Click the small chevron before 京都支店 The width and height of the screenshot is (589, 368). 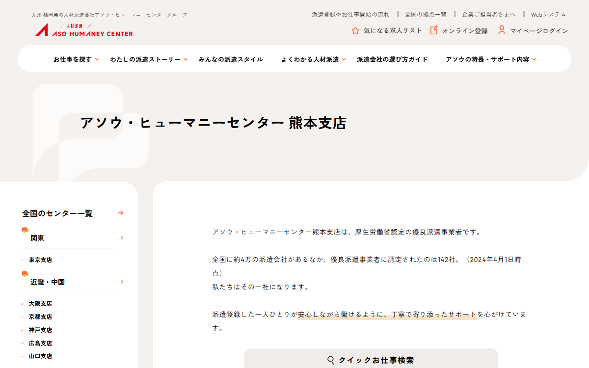(x=22, y=317)
